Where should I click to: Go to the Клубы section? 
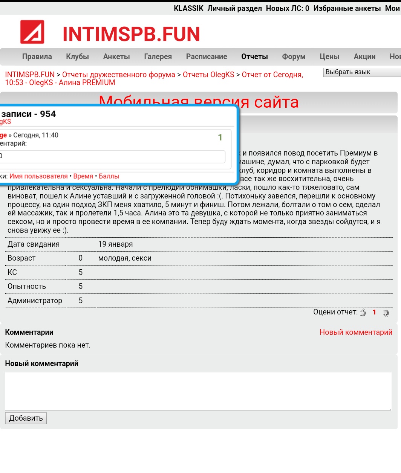coord(77,56)
